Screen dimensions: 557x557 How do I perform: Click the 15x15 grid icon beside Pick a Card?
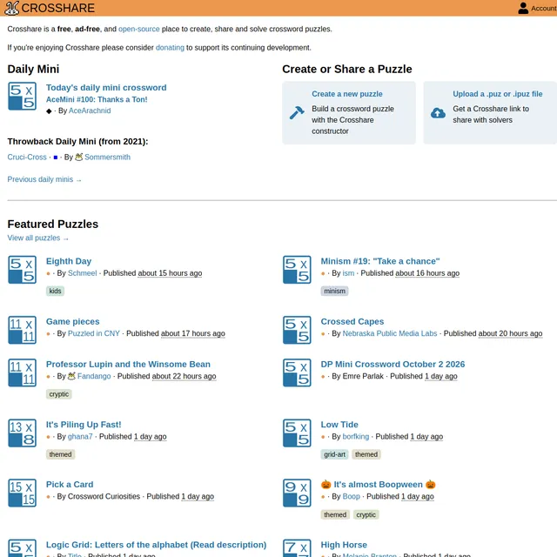pos(22,493)
